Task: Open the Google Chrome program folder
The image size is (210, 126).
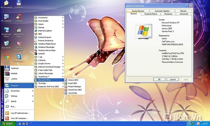Action: point(49,64)
